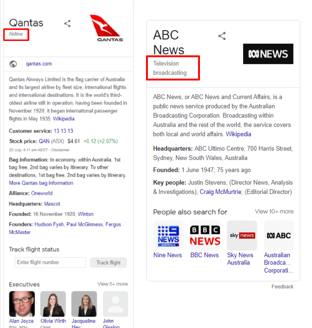The image size is (312, 328).
Task: Click the Executives section heading
Action: pos(24,284)
